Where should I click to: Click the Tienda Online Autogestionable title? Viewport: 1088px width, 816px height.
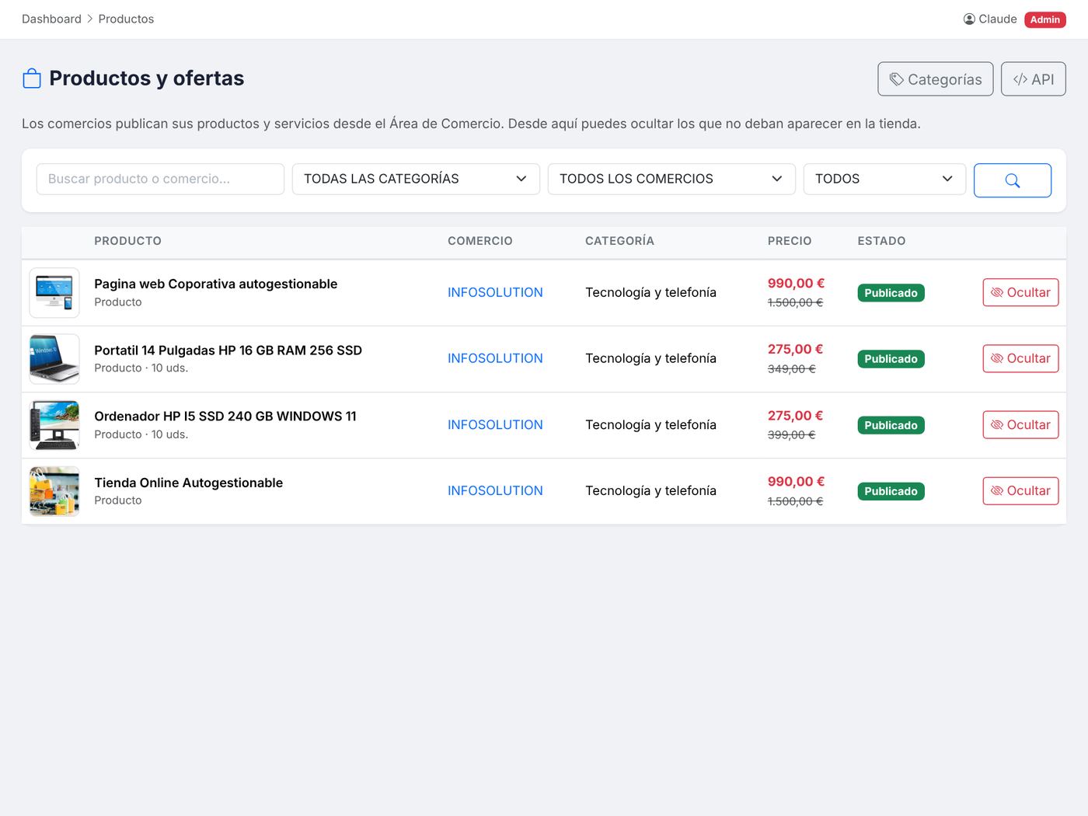pyautogui.click(x=188, y=483)
